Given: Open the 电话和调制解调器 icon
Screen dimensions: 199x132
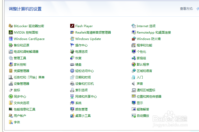Looking at the screenshot, I should [11, 52].
